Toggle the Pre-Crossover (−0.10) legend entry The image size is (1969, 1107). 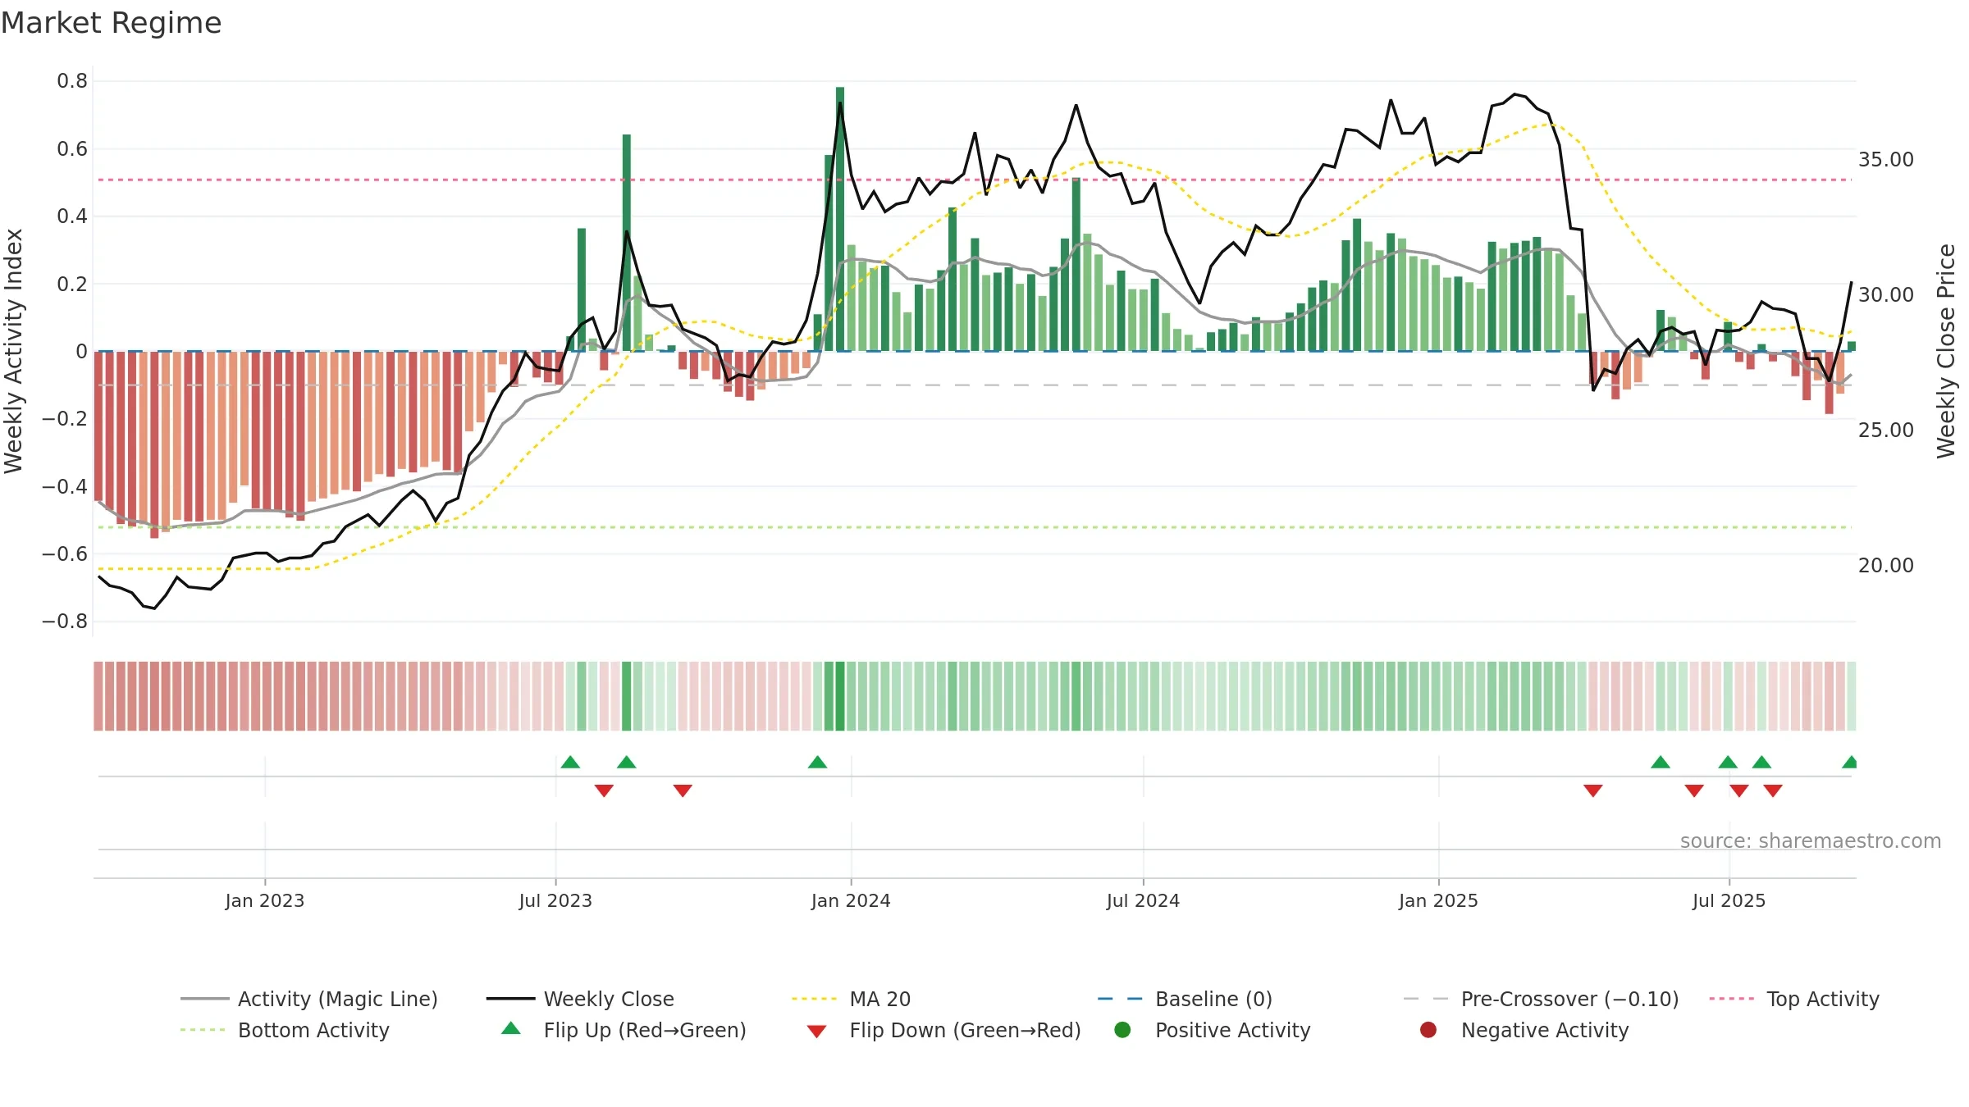[1541, 999]
